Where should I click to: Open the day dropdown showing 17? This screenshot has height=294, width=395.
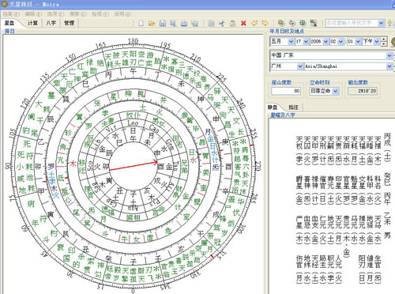coord(306,42)
